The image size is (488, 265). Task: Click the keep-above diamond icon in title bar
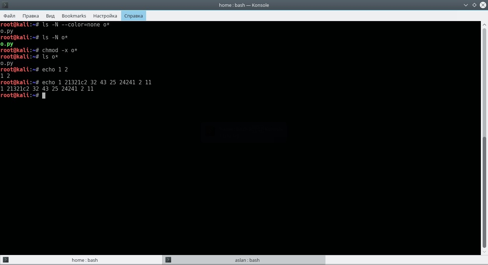tap(474, 5)
